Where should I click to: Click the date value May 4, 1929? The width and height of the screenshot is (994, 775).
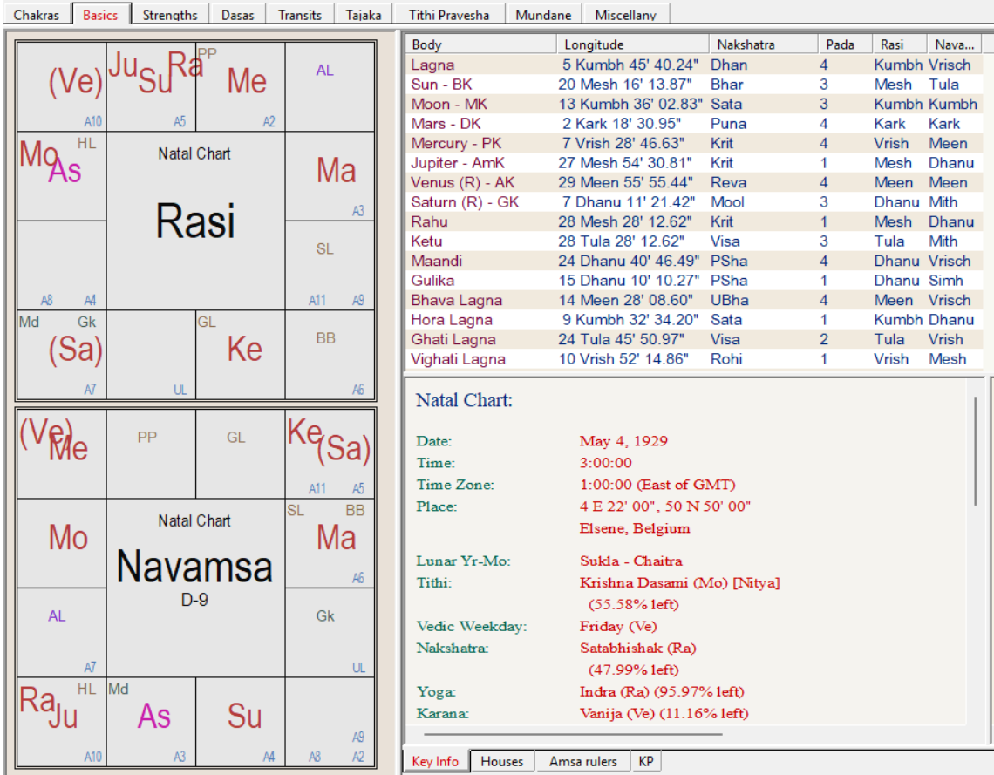coord(623,441)
